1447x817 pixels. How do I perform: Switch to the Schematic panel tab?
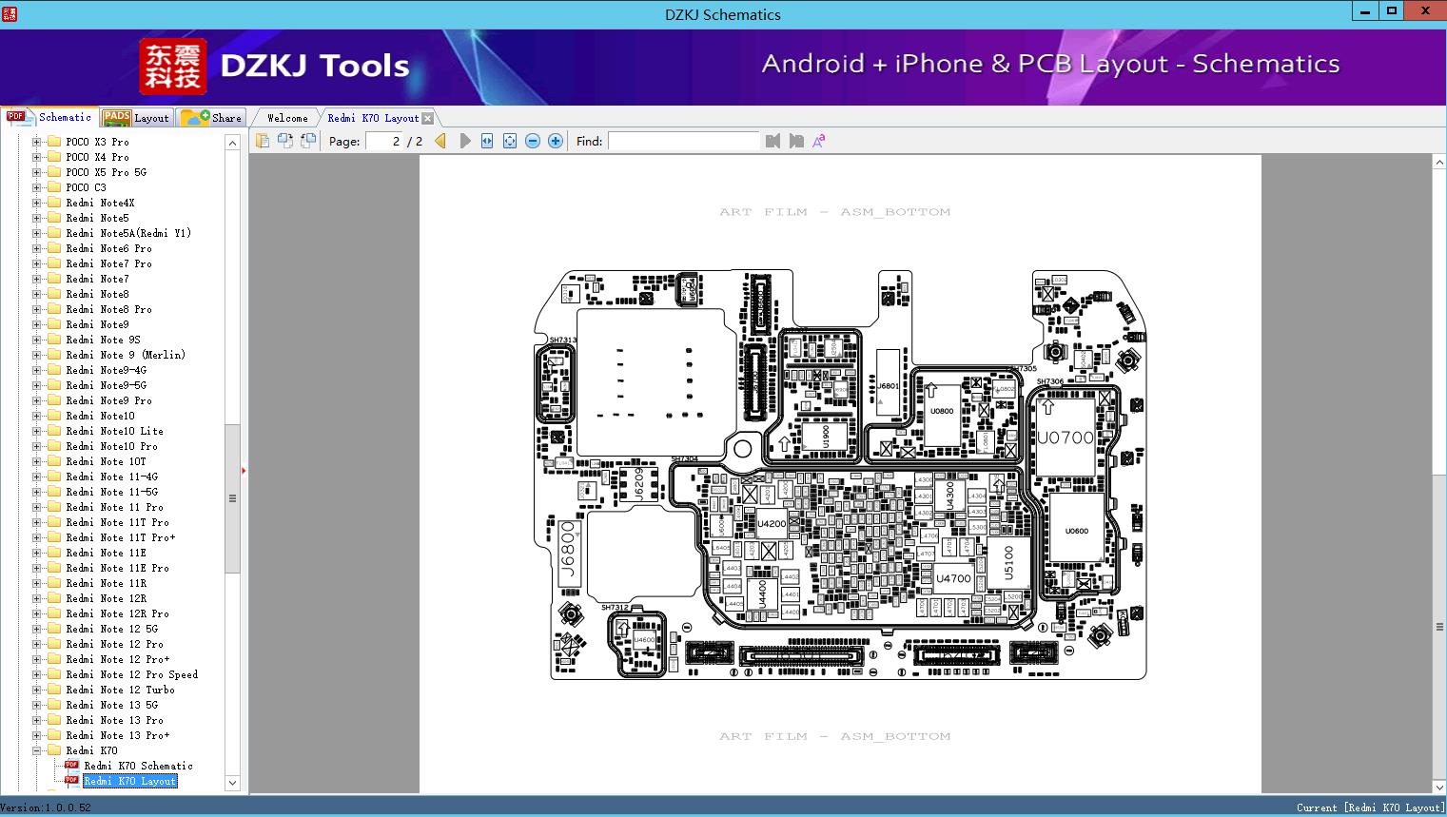[49, 117]
